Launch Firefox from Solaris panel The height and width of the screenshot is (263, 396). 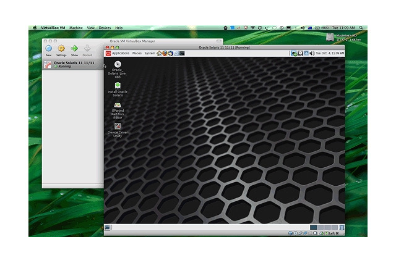pos(165,54)
